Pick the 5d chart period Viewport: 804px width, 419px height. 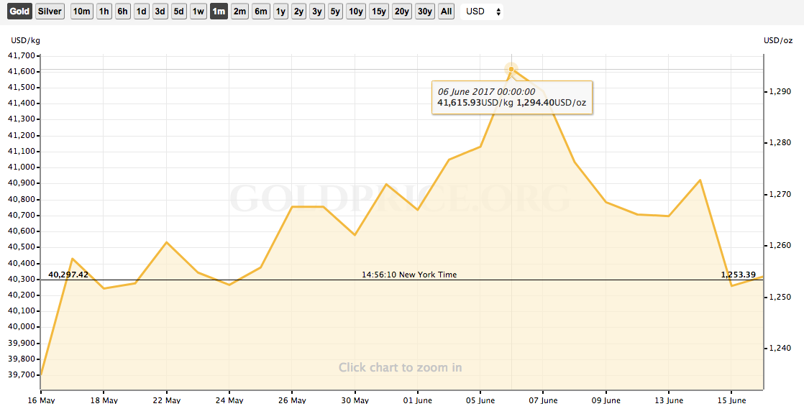[179, 11]
